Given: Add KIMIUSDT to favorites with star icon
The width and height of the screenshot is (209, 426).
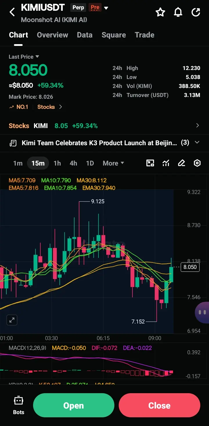Looking at the screenshot, I should coord(160,12).
